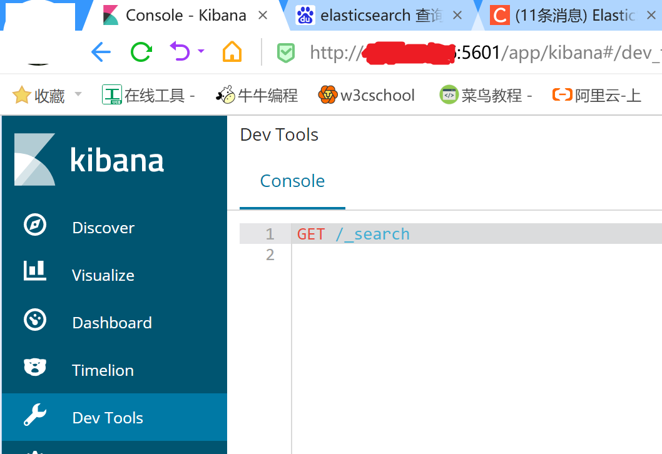The height and width of the screenshot is (454, 662).
Task: Reload page with green refresh icon
Action: (141, 51)
